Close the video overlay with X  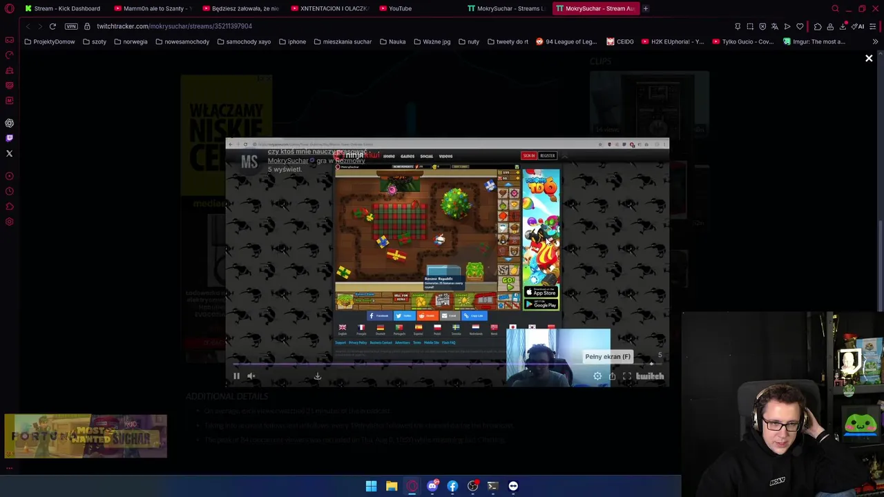[x=869, y=59]
